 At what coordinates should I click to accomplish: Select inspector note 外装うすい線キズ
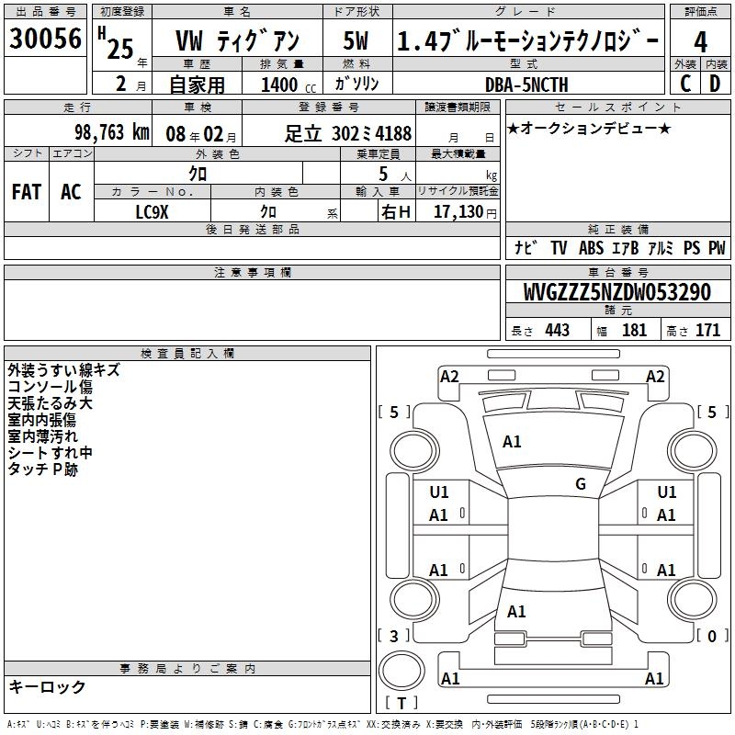(63, 370)
